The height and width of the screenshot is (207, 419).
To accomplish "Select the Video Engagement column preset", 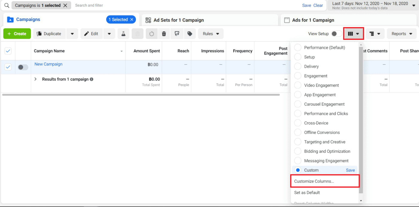I will pos(321,85).
